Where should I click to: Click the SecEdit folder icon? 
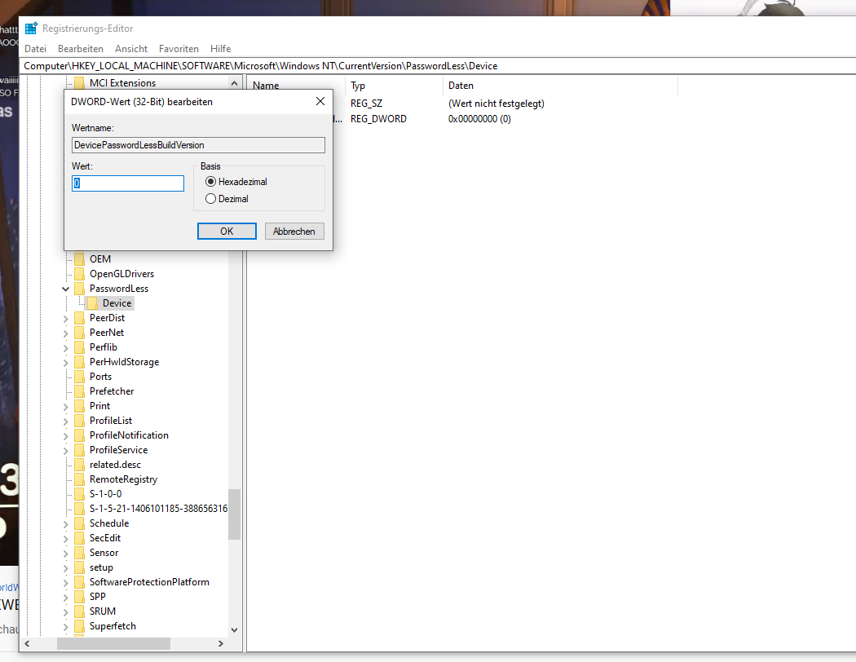pos(80,538)
